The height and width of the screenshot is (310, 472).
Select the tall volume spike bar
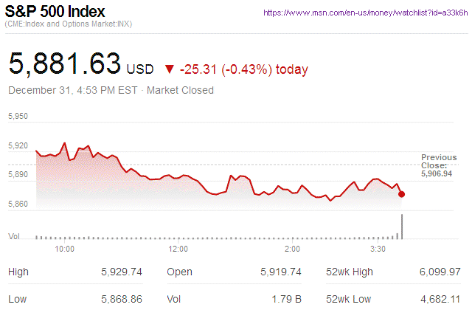[x=402, y=226]
